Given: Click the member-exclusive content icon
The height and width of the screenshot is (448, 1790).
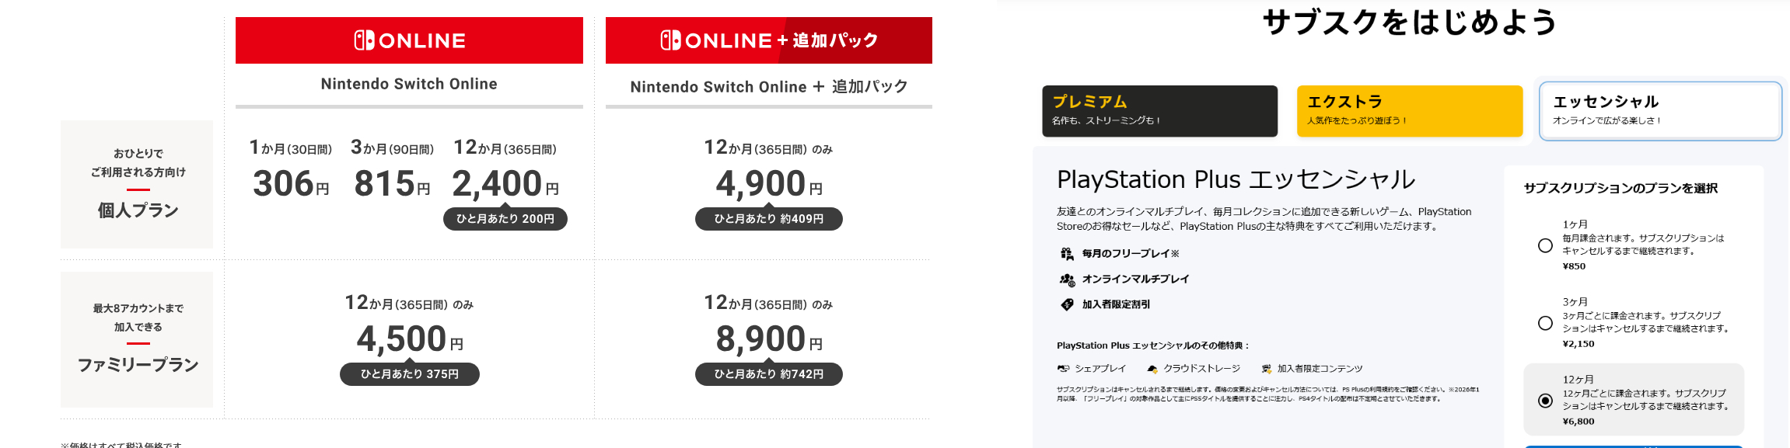Looking at the screenshot, I should (x=1267, y=369).
